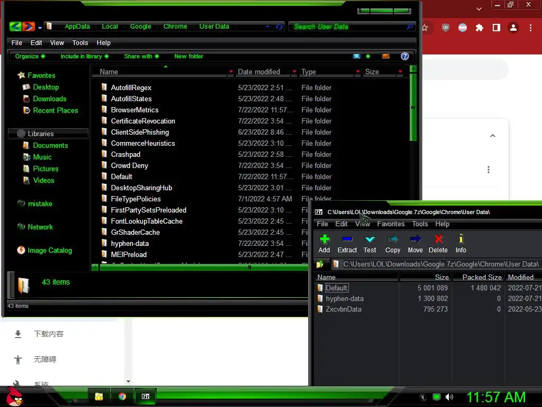The height and width of the screenshot is (407, 542).
Task: Select the GrShaderCache folder
Action: coord(135,232)
